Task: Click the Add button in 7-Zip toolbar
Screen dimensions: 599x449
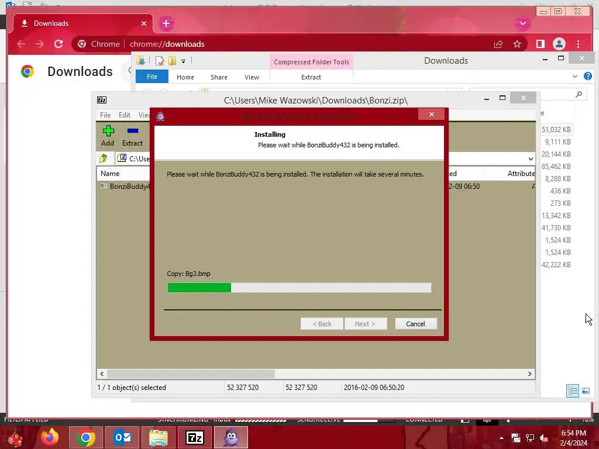Action: pyautogui.click(x=108, y=136)
